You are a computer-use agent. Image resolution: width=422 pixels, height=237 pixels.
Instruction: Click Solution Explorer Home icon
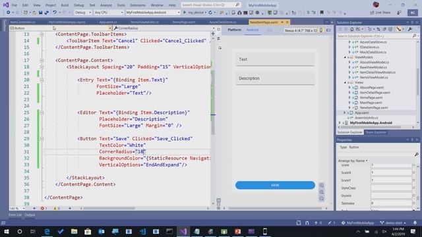pos(351,29)
